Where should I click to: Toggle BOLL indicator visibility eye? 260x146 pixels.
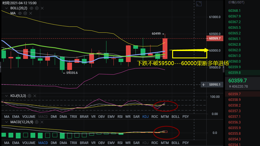(x=31, y=8)
